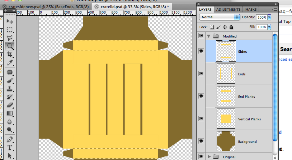Switch to the Masks tab
This screenshot has width=292, height=160.
point(251,9)
